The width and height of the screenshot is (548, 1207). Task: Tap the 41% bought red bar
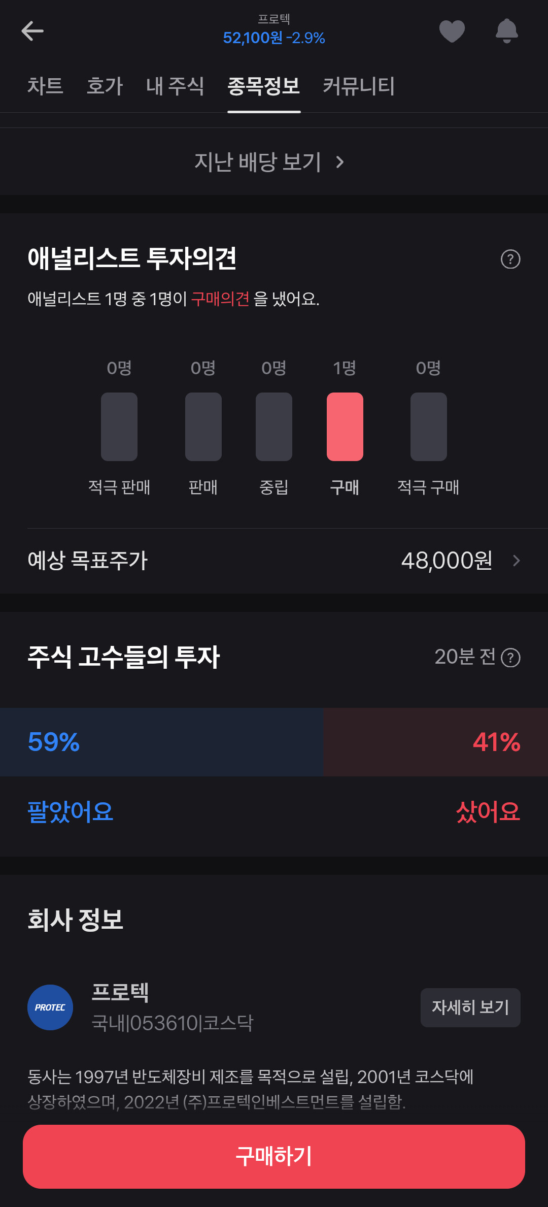coord(435,742)
